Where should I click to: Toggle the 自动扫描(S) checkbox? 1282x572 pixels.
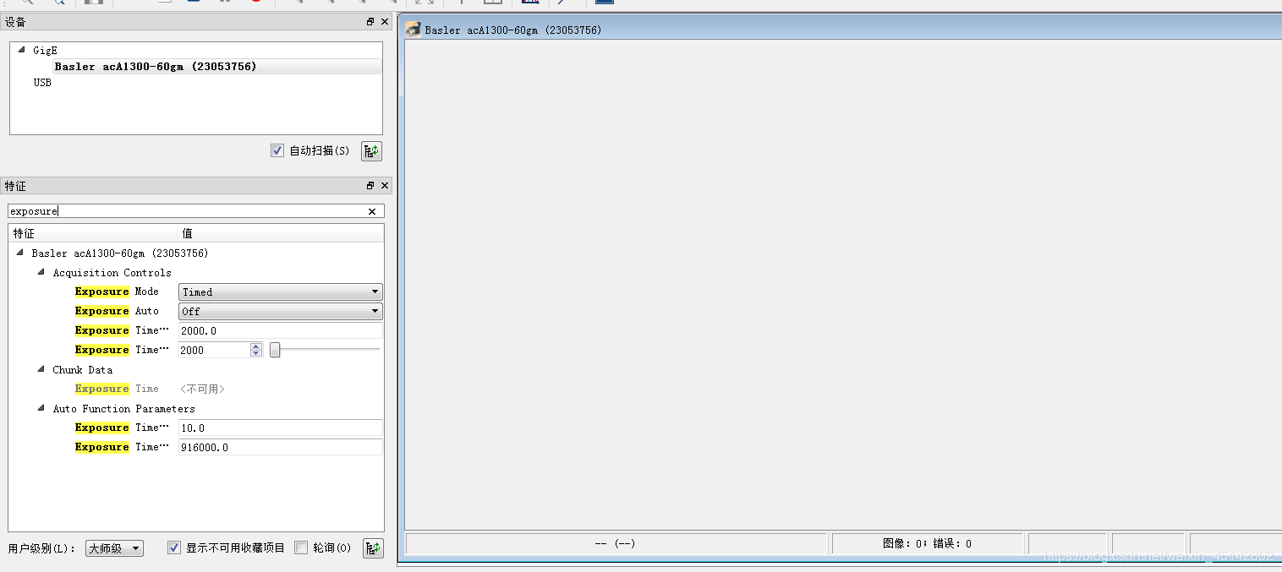[x=277, y=150]
